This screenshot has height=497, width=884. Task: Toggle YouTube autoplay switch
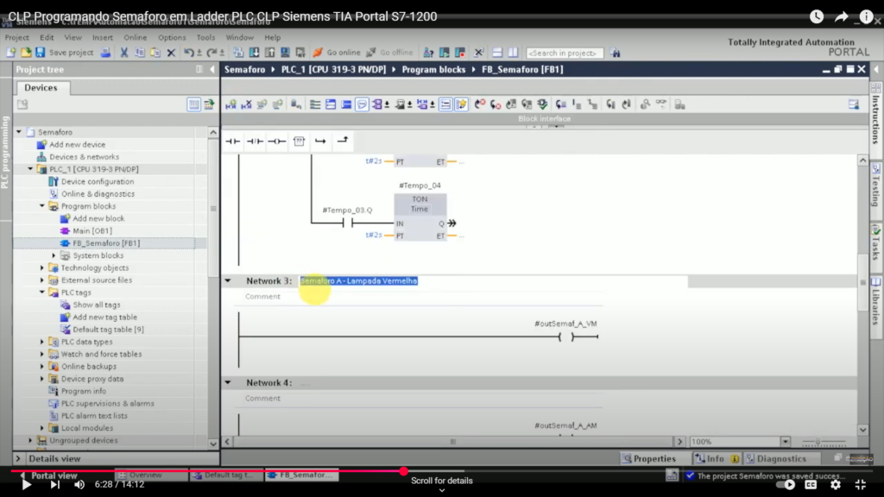coord(786,485)
